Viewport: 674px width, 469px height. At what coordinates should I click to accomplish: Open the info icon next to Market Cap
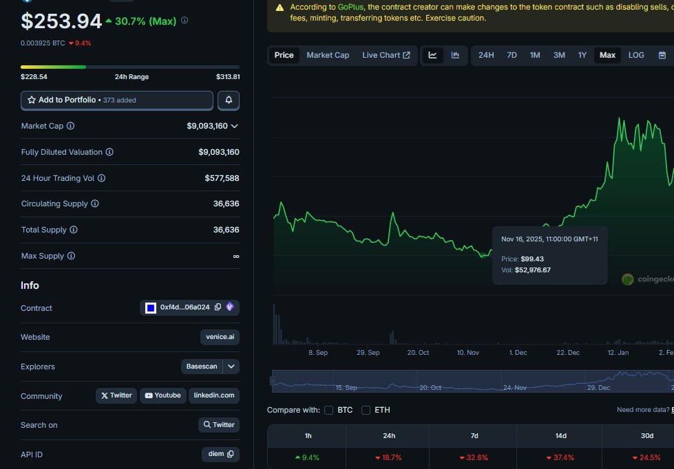click(x=70, y=126)
